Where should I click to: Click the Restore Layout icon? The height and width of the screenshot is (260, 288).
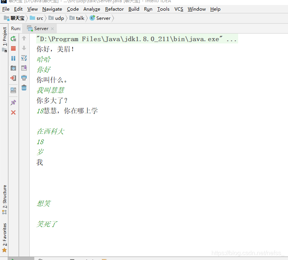(x=13, y=90)
